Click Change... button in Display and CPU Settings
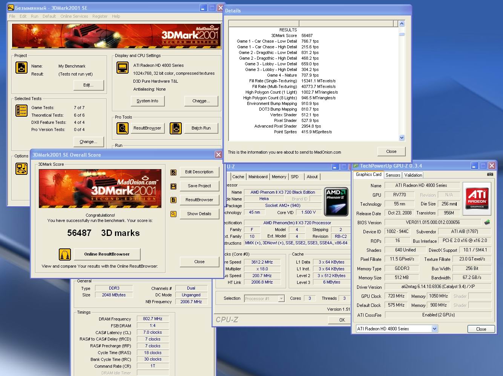 pos(201,101)
